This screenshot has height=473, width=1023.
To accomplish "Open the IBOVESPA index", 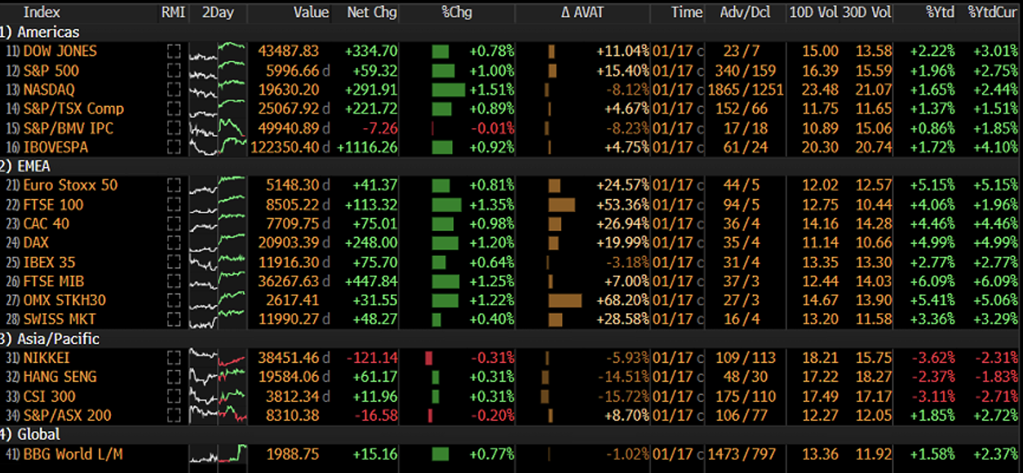I will 55,147.
